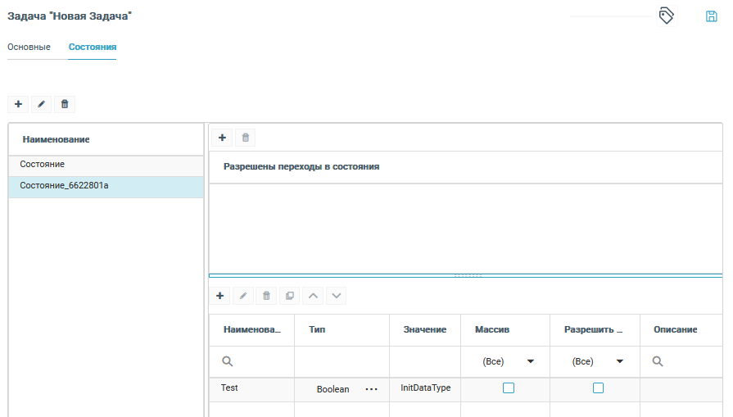Add new parameter row in lower toolbar
The width and height of the screenshot is (733, 417).
219,295
